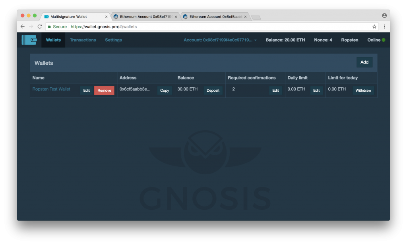The width and height of the screenshot is (407, 245).
Task: Withdraw from limit for today
Action: pyautogui.click(x=363, y=91)
